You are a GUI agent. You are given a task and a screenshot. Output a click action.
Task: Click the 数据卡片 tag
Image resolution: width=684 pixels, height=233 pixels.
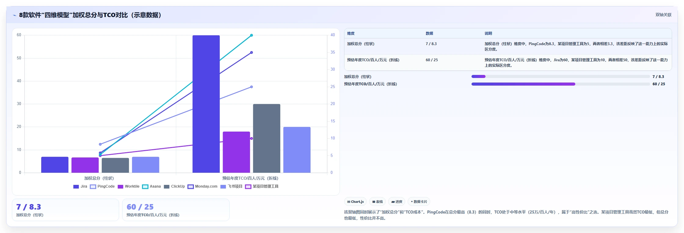[x=419, y=202]
